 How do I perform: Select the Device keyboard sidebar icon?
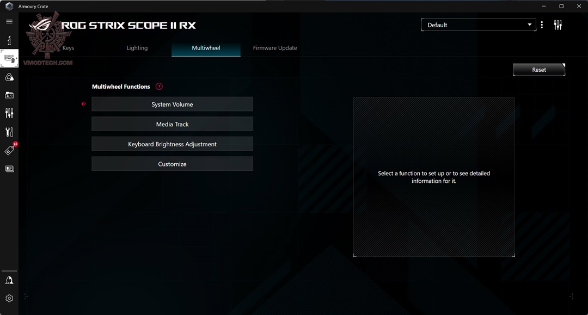(9, 58)
